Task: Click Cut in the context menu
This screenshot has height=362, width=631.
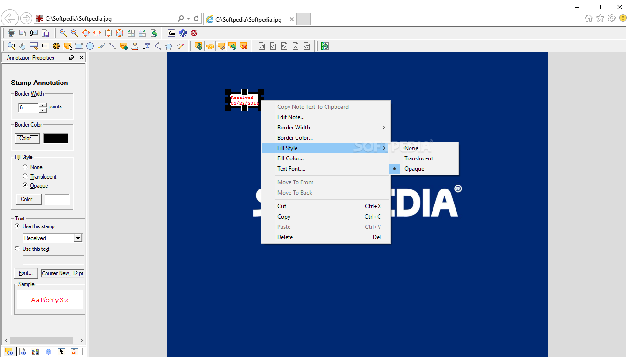Action: (326, 206)
